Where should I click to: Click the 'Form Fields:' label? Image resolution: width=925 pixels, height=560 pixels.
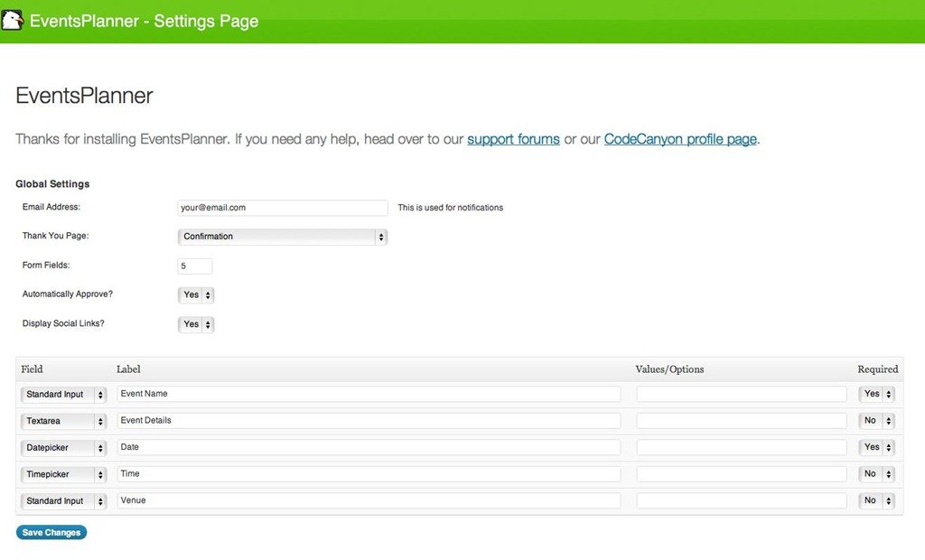coord(46,266)
